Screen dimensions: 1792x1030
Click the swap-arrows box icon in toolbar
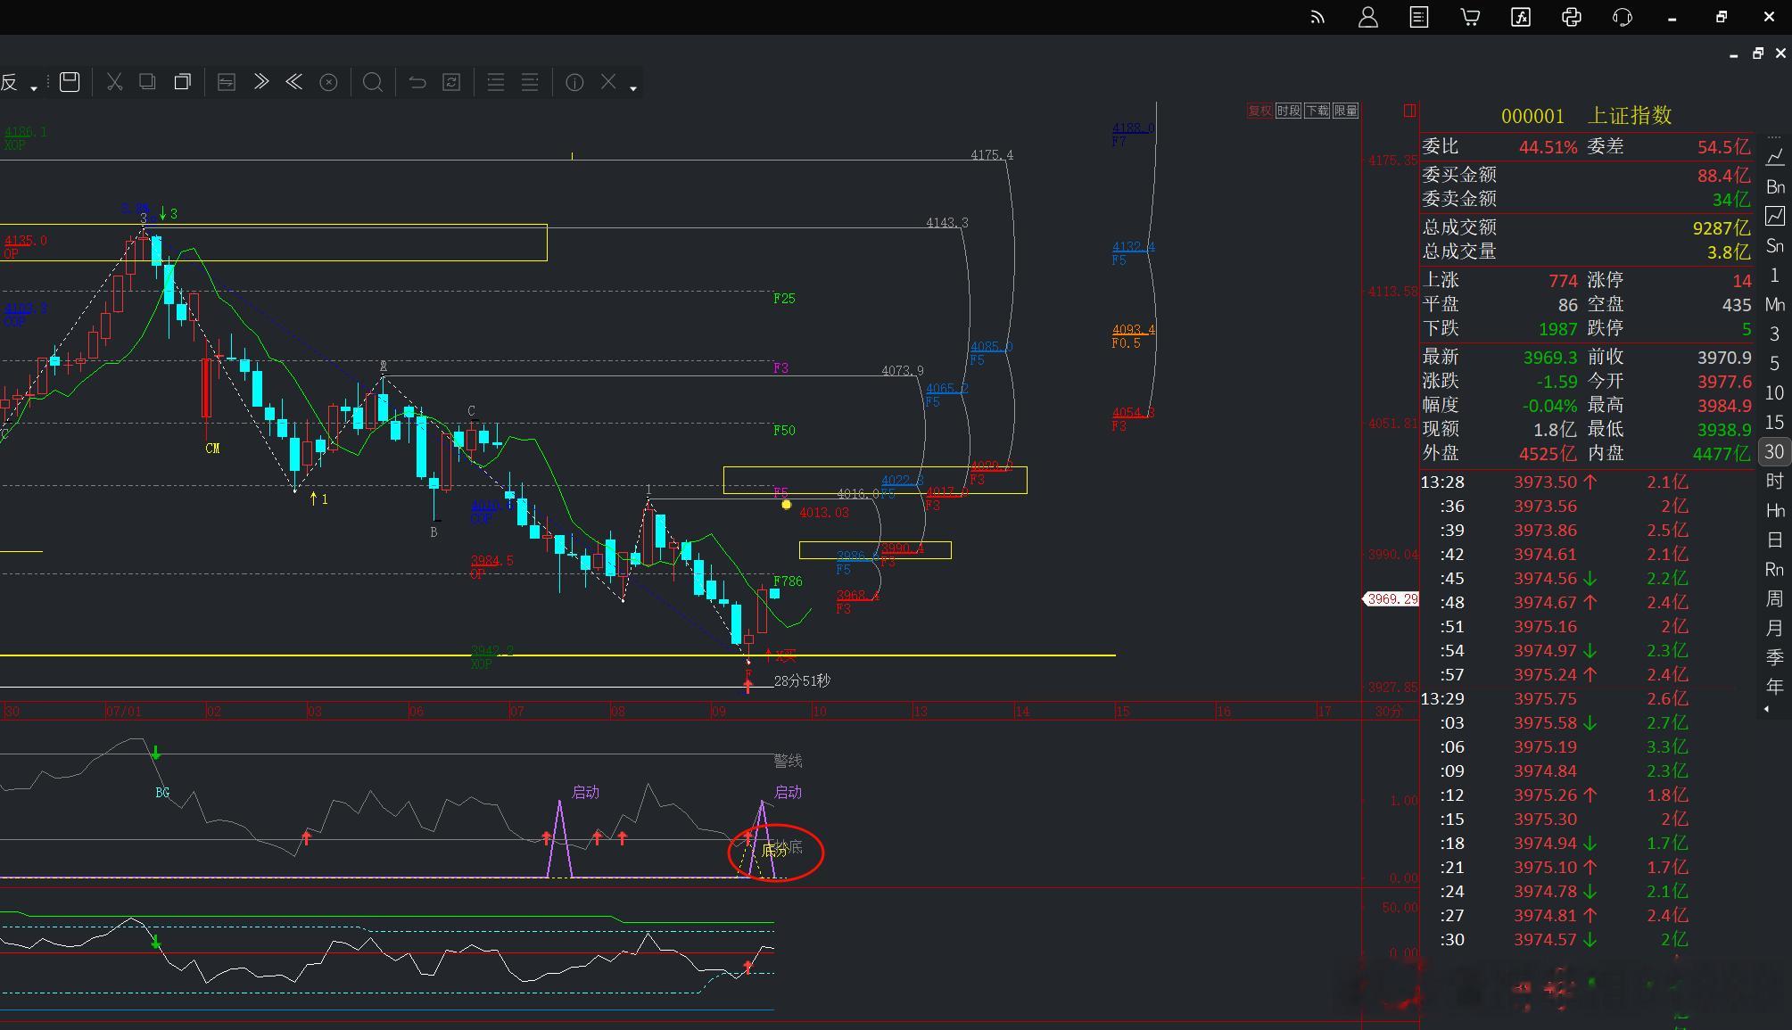click(227, 82)
